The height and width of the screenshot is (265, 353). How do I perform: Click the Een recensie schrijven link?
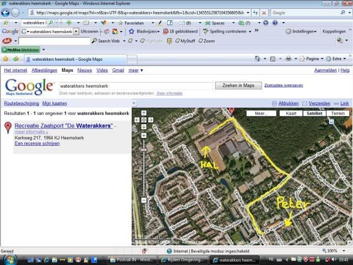pyautogui.click(x=37, y=144)
